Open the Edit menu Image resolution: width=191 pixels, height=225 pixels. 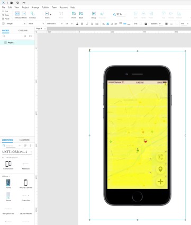(x=10, y=7)
